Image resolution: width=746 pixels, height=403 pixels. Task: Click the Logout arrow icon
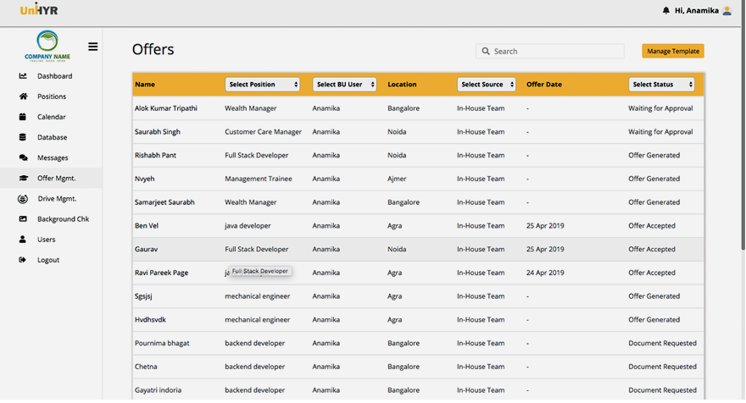22,260
